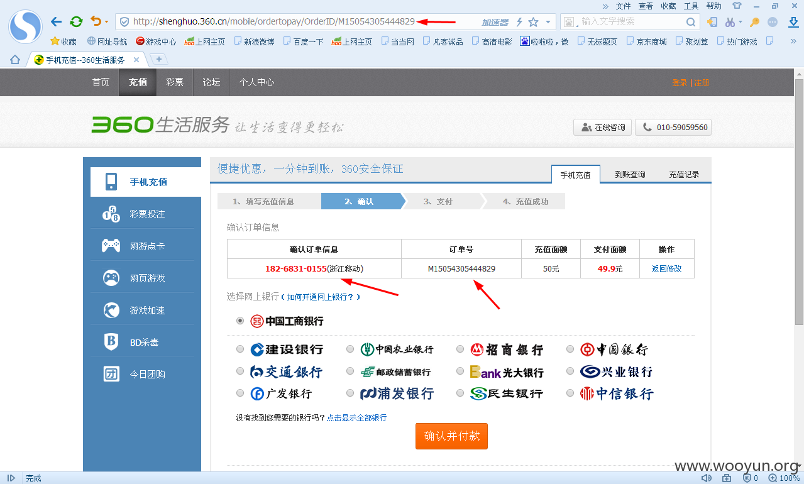Expand more bookmarks chevron
This screenshot has width=804, height=484.
point(793,41)
